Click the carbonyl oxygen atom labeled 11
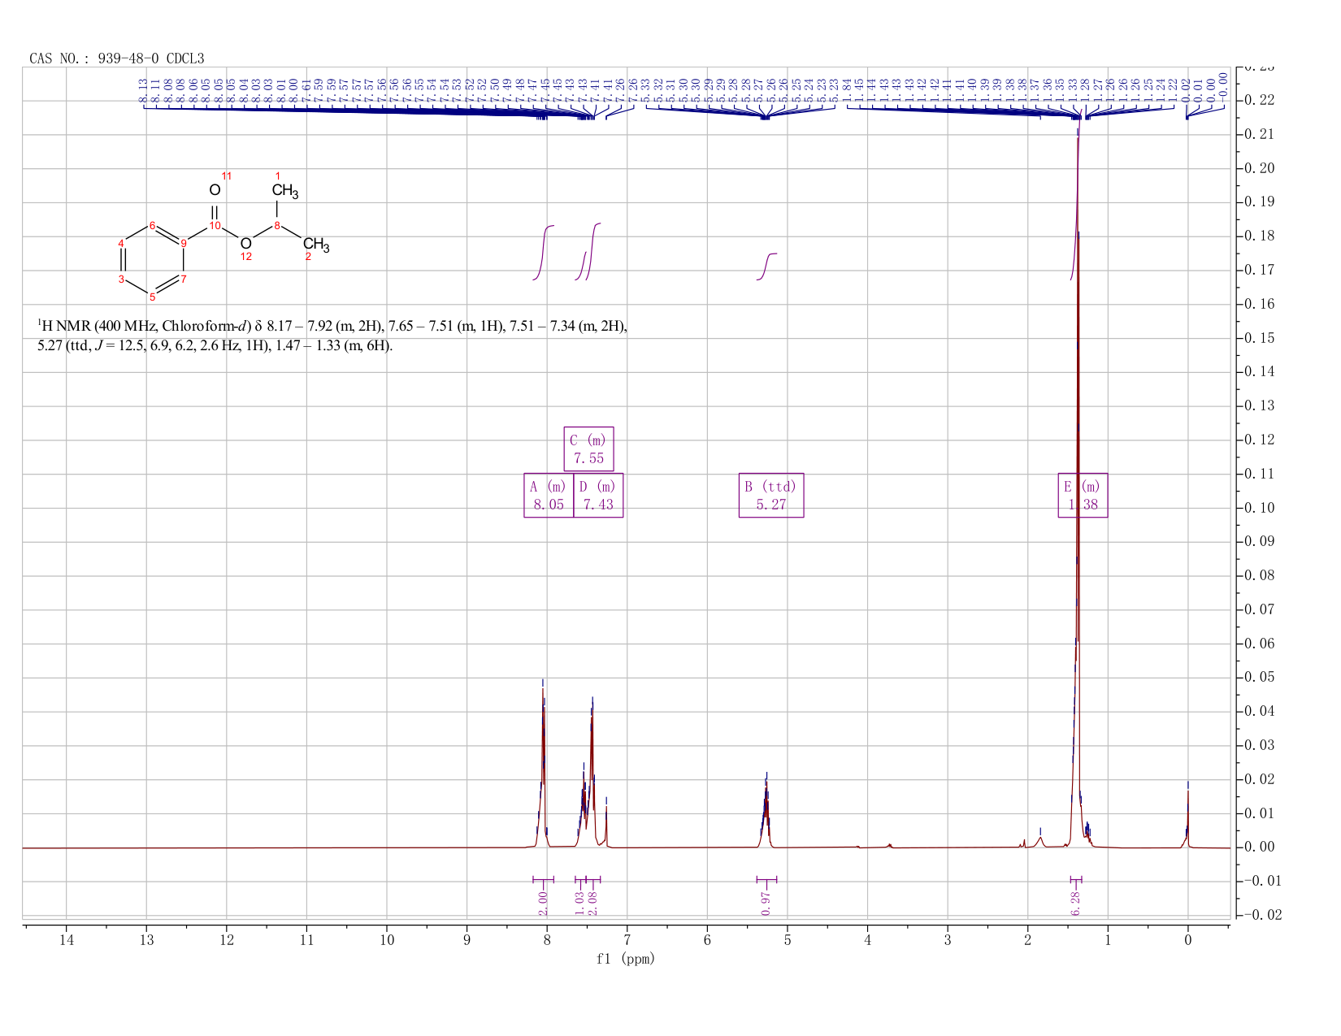Image resolution: width=1341 pixels, height=1036 pixels. (215, 189)
